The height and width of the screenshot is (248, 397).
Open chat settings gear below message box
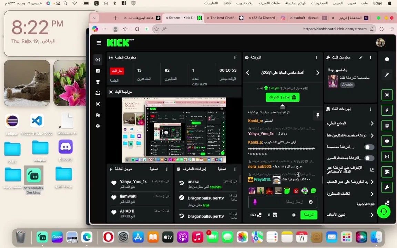tap(294, 215)
